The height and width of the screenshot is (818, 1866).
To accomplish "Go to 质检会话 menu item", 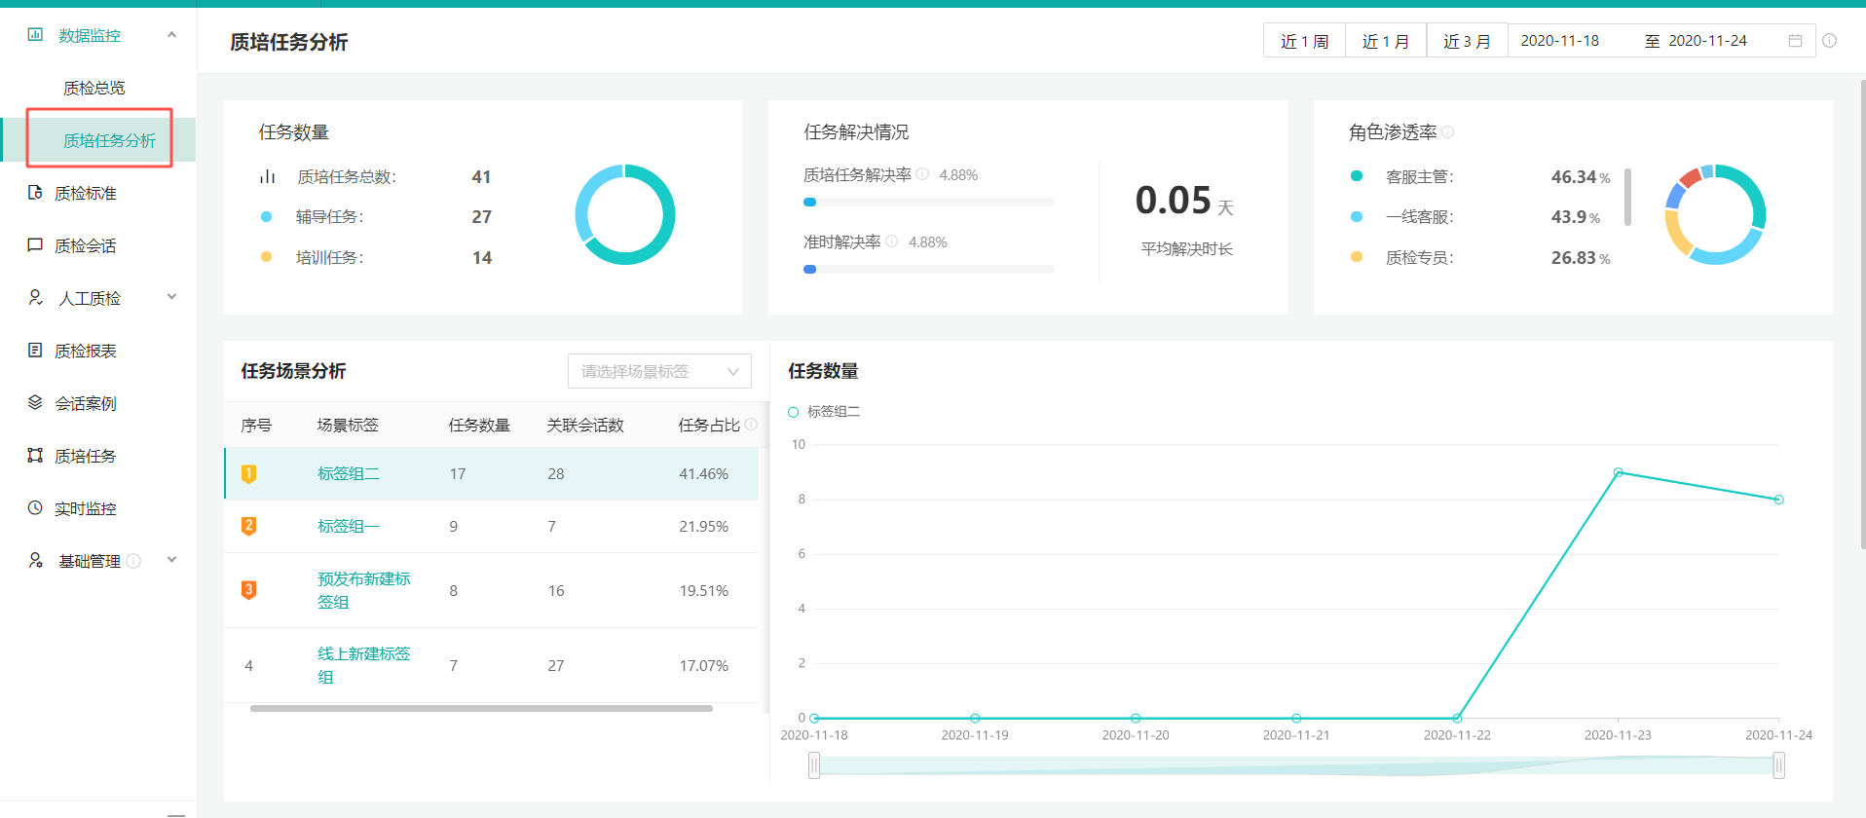I will click(86, 245).
